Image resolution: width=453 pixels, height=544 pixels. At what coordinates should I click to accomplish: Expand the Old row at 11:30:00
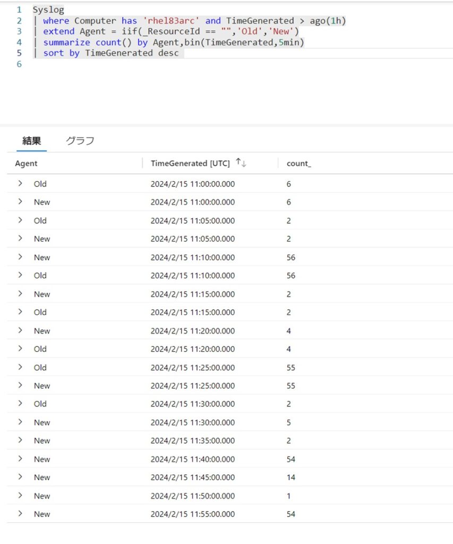click(x=20, y=404)
